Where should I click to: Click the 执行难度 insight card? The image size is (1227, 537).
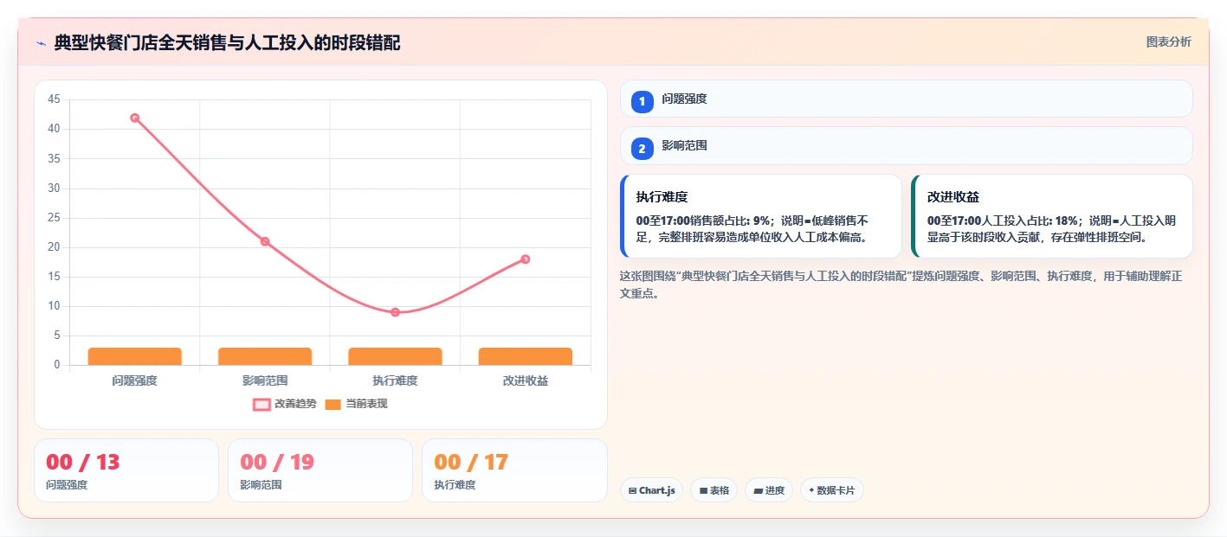761,216
